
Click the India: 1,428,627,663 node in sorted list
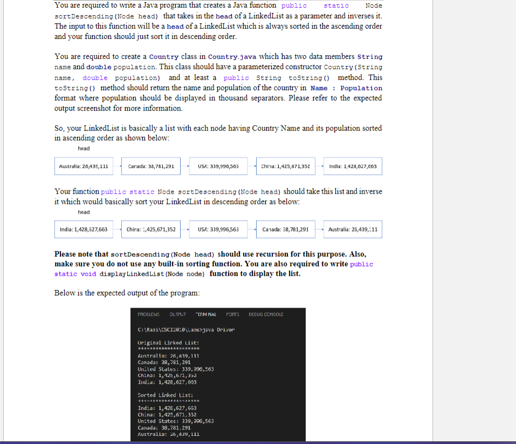click(x=83, y=229)
